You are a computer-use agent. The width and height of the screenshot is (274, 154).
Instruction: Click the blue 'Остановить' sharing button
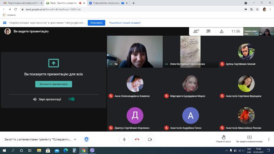pyautogui.click(x=96, y=23)
